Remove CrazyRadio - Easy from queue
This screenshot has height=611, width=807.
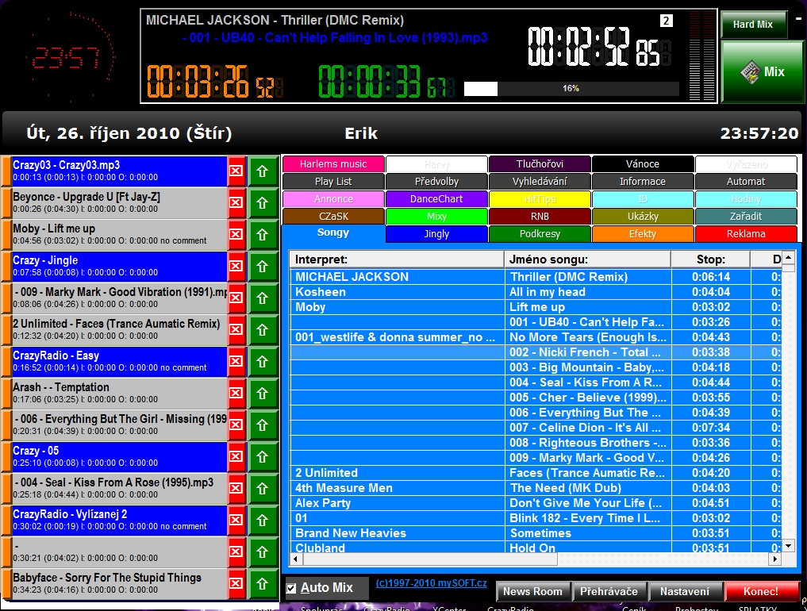236,361
